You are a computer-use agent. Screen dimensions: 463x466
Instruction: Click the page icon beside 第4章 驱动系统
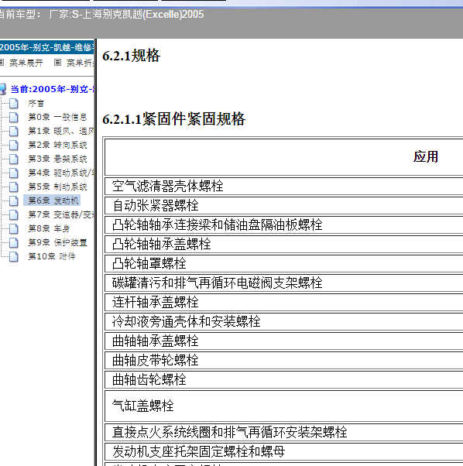tap(14, 173)
